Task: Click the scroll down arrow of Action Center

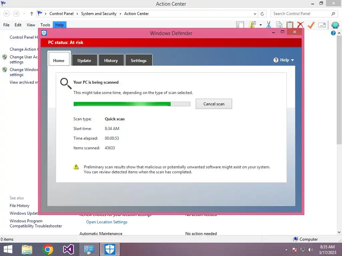Action: click(339, 232)
